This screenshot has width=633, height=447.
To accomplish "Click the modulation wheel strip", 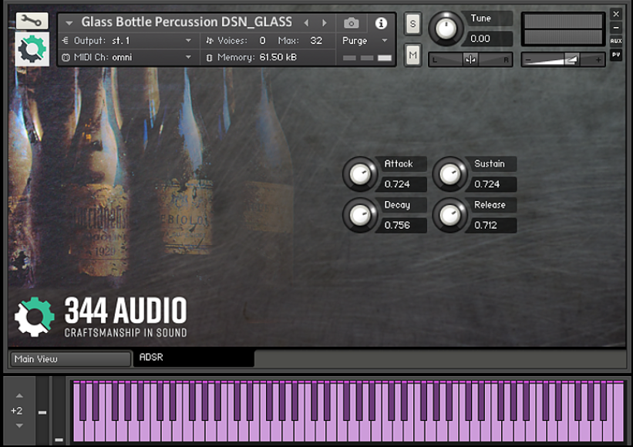I will 59,410.
